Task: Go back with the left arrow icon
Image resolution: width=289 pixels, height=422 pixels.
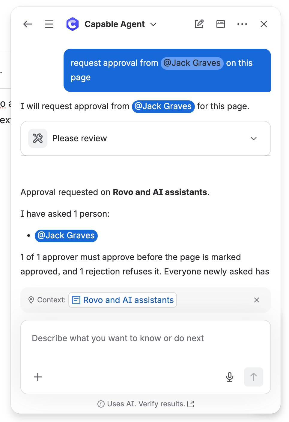Action: [x=28, y=24]
